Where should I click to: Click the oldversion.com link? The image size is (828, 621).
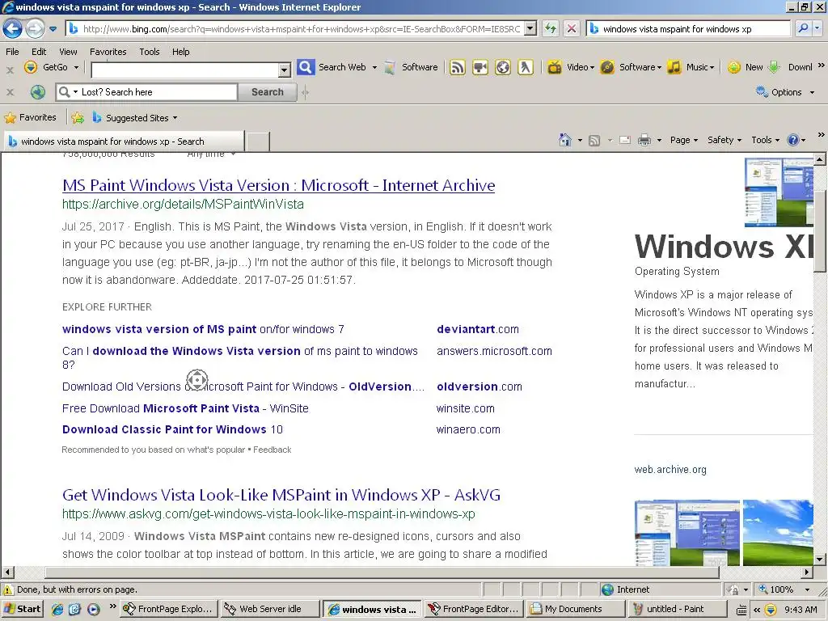pos(479,387)
